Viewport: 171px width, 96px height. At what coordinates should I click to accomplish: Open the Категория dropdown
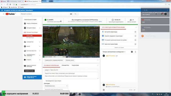(56, 86)
